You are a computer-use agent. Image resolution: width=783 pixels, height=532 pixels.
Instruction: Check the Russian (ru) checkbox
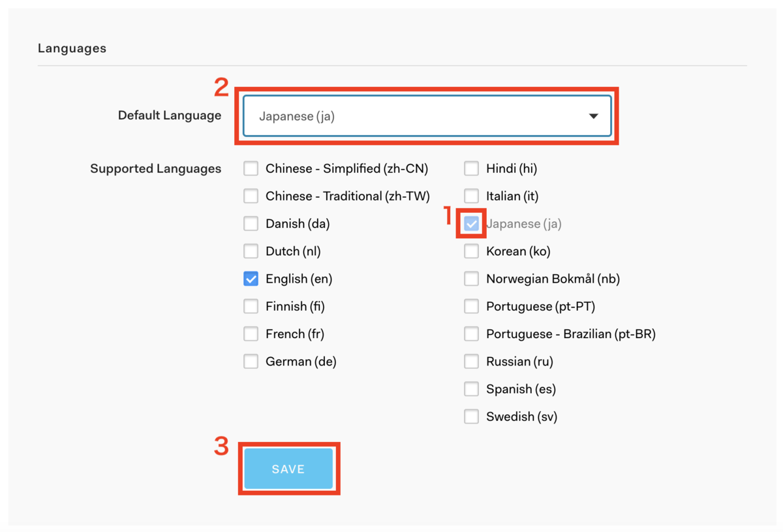pyautogui.click(x=471, y=361)
